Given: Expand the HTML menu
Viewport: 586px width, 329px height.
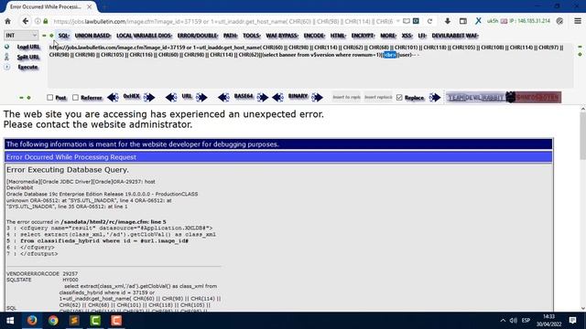Looking at the screenshot, I should [338, 36].
